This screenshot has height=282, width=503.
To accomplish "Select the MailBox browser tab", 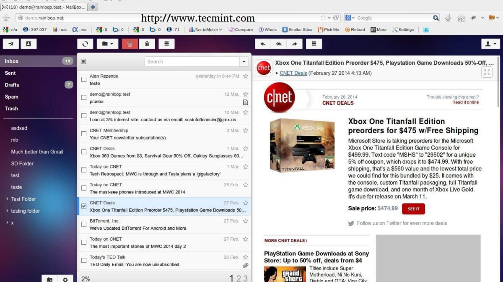I will tap(44, 7).
